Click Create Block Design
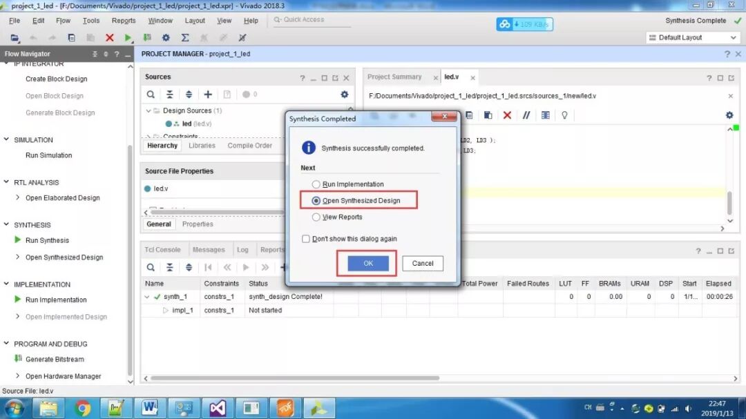The height and width of the screenshot is (419, 746). click(56, 79)
